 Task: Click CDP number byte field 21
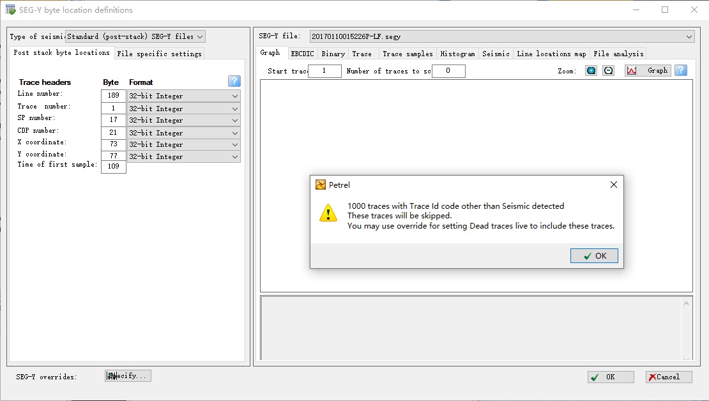click(x=114, y=132)
